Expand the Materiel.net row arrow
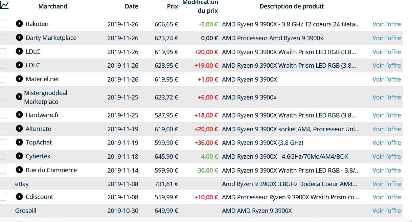Screen dimensions: 412x222 click(x=19, y=79)
